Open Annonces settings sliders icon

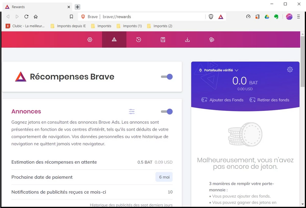click(132, 112)
